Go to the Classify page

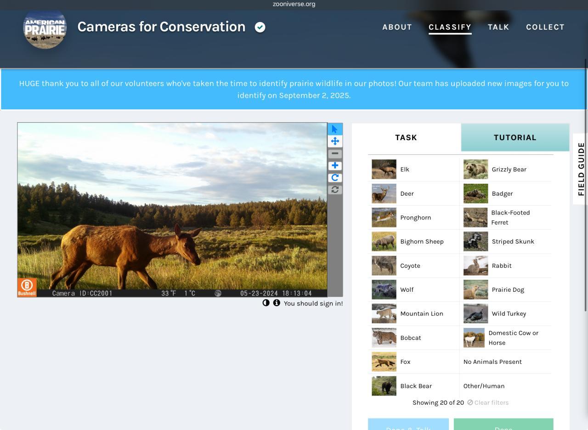point(450,27)
